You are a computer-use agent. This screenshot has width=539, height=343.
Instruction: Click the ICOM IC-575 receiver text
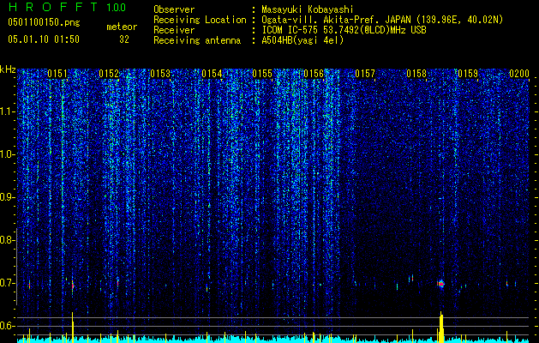[x=344, y=30]
